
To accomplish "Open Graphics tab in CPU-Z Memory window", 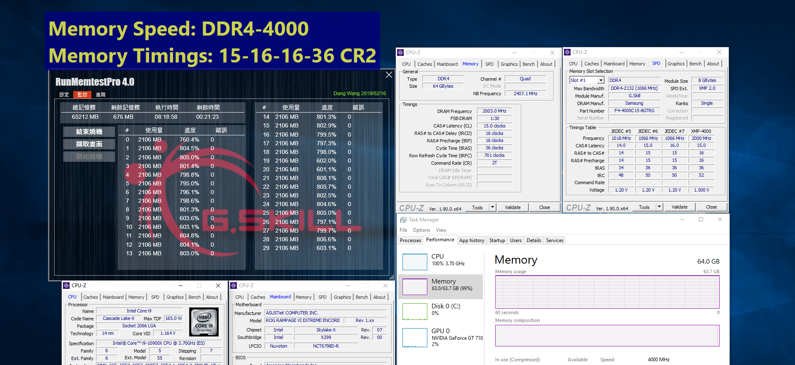I will click(x=509, y=64).
